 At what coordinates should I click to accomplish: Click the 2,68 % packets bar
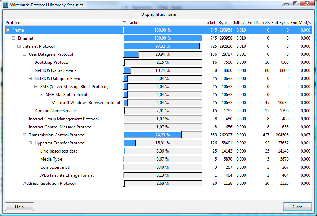(x=163, y=183)
